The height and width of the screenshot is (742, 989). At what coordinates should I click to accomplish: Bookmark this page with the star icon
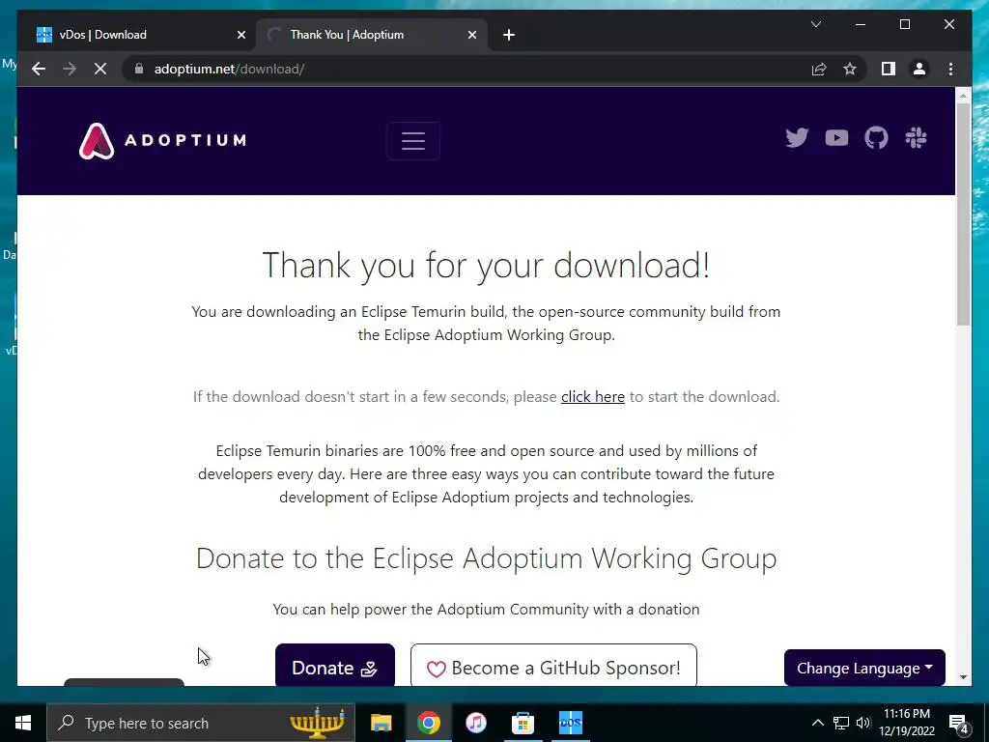tap(850, 69)
